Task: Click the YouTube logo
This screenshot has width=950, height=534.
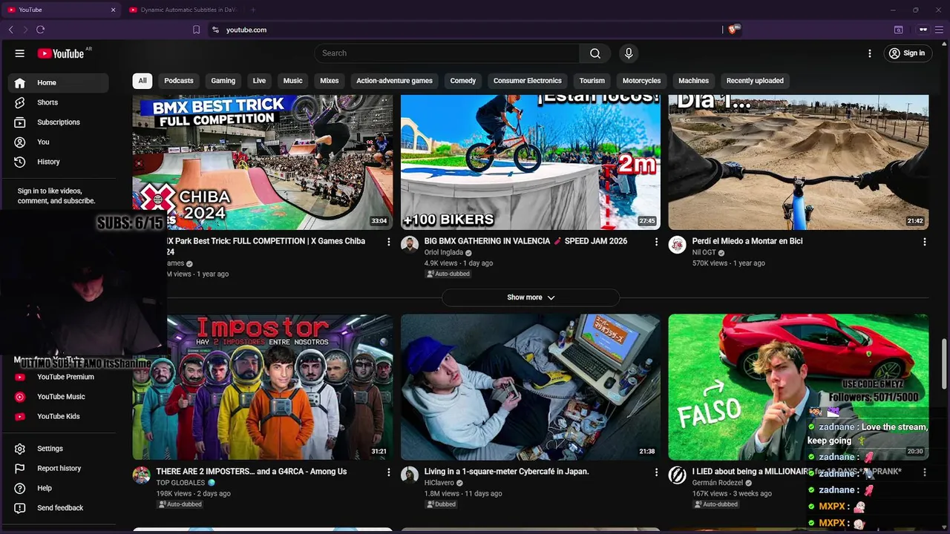Action: point(61,53)
